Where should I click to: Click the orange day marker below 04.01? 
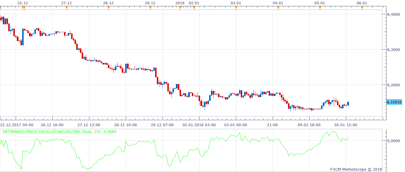[278, 8]
